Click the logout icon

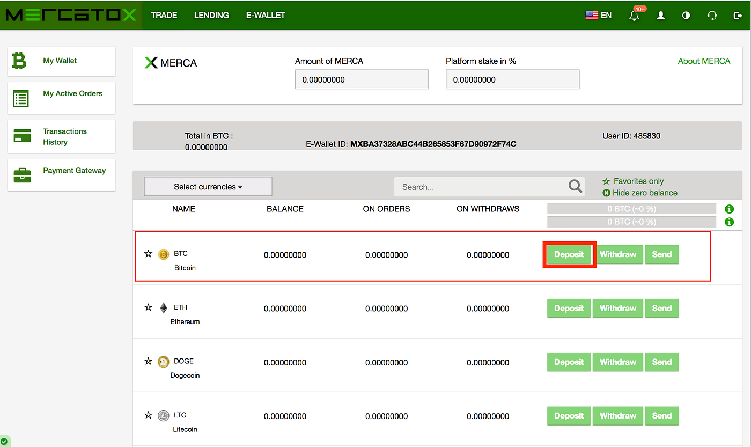tap(738, 16)
